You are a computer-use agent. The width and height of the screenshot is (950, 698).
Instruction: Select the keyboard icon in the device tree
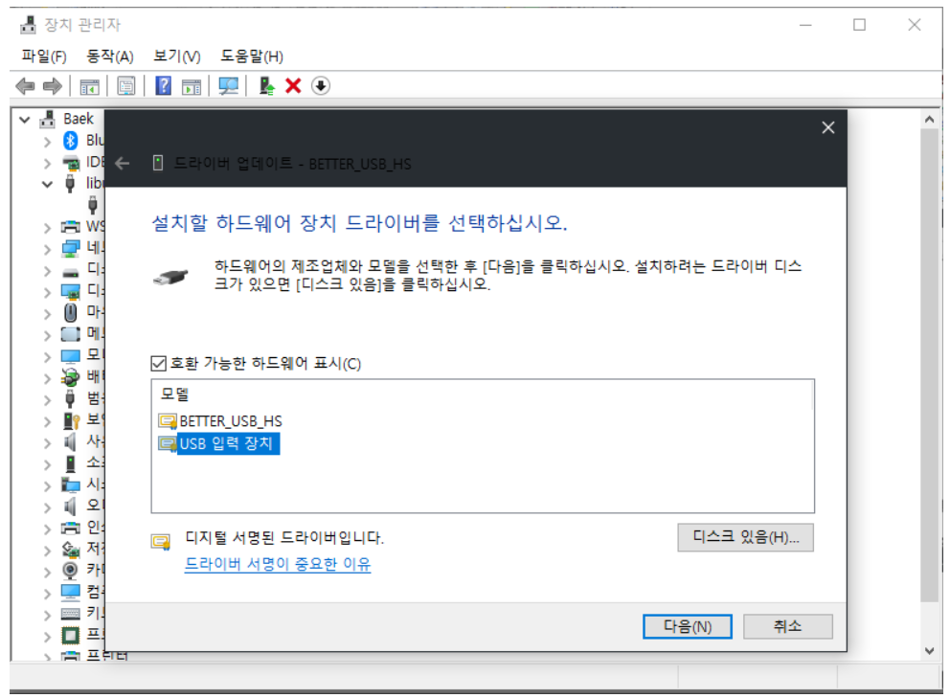(x=70, y=614)
